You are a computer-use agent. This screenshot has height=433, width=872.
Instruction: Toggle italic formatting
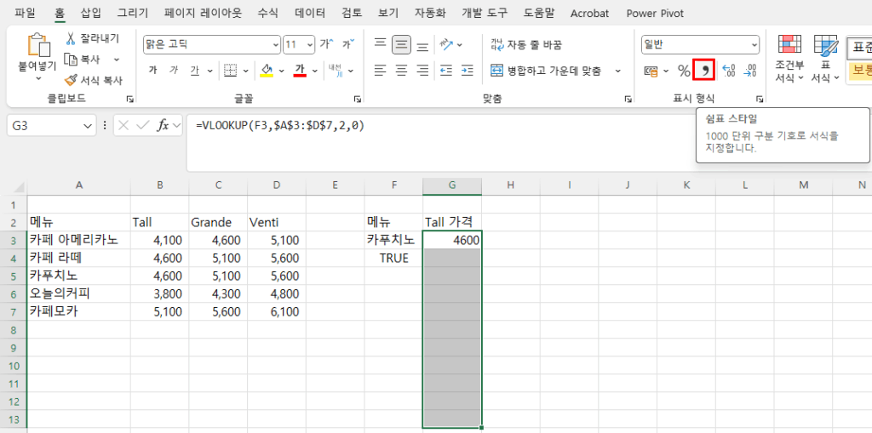tap(174, 71)
